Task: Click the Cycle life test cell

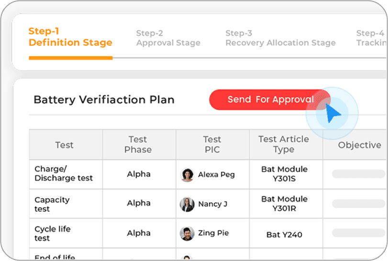Action: [53, 234]
